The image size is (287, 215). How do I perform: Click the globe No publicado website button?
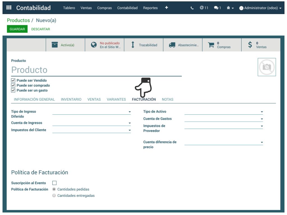(x=104, y=45)
